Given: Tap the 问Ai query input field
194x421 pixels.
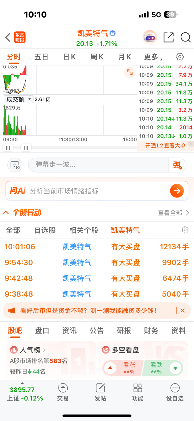Looking at the screenshot, I should 97,191.
